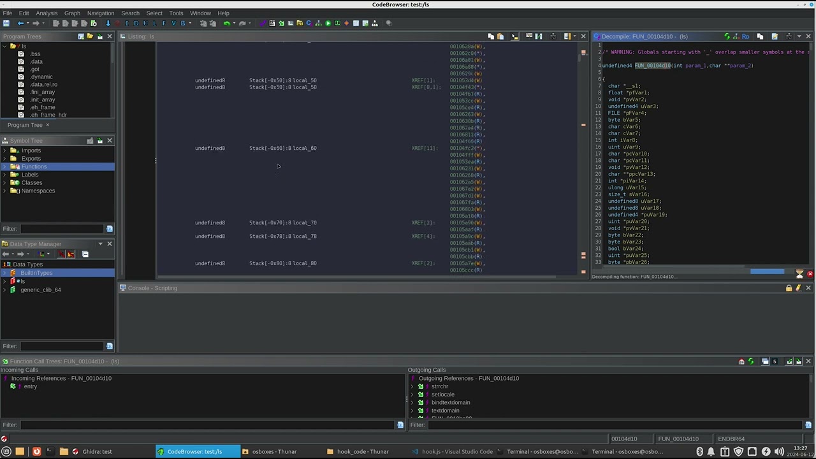Re-decompile using the green refresh icon
816x459 pixels.
pos(727,36)
